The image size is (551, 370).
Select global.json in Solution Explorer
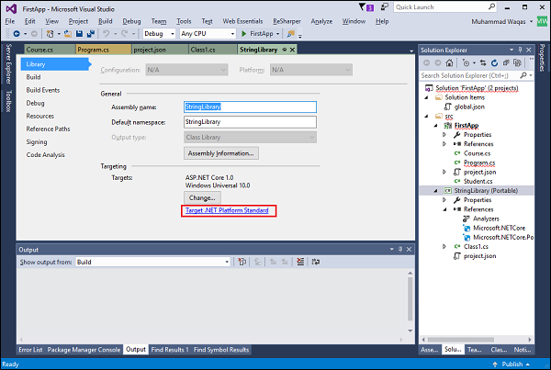pos(469,107)
